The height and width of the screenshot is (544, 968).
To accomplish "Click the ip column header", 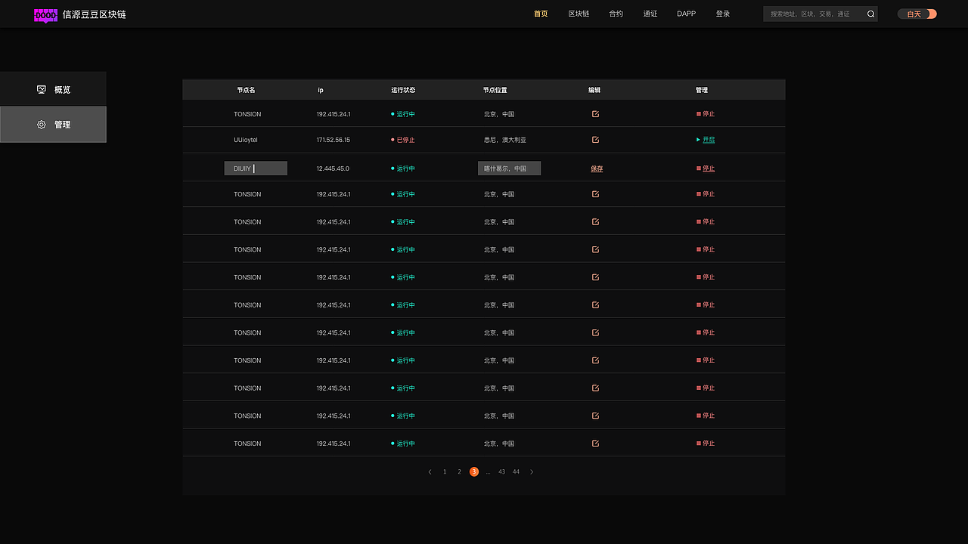I will 321,90.
